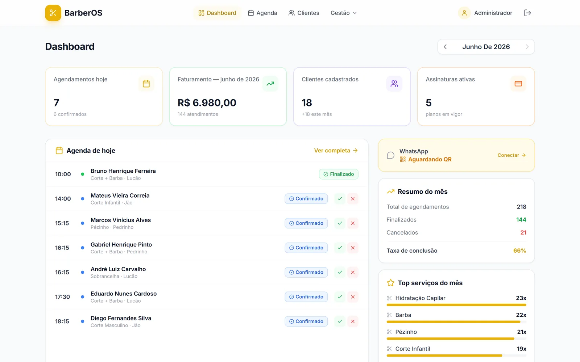Image resolution: width=580 pixels, height=362 pixels.
Task: Click the Conectar WhatsApp link
Action: click(x=511, y=155)
